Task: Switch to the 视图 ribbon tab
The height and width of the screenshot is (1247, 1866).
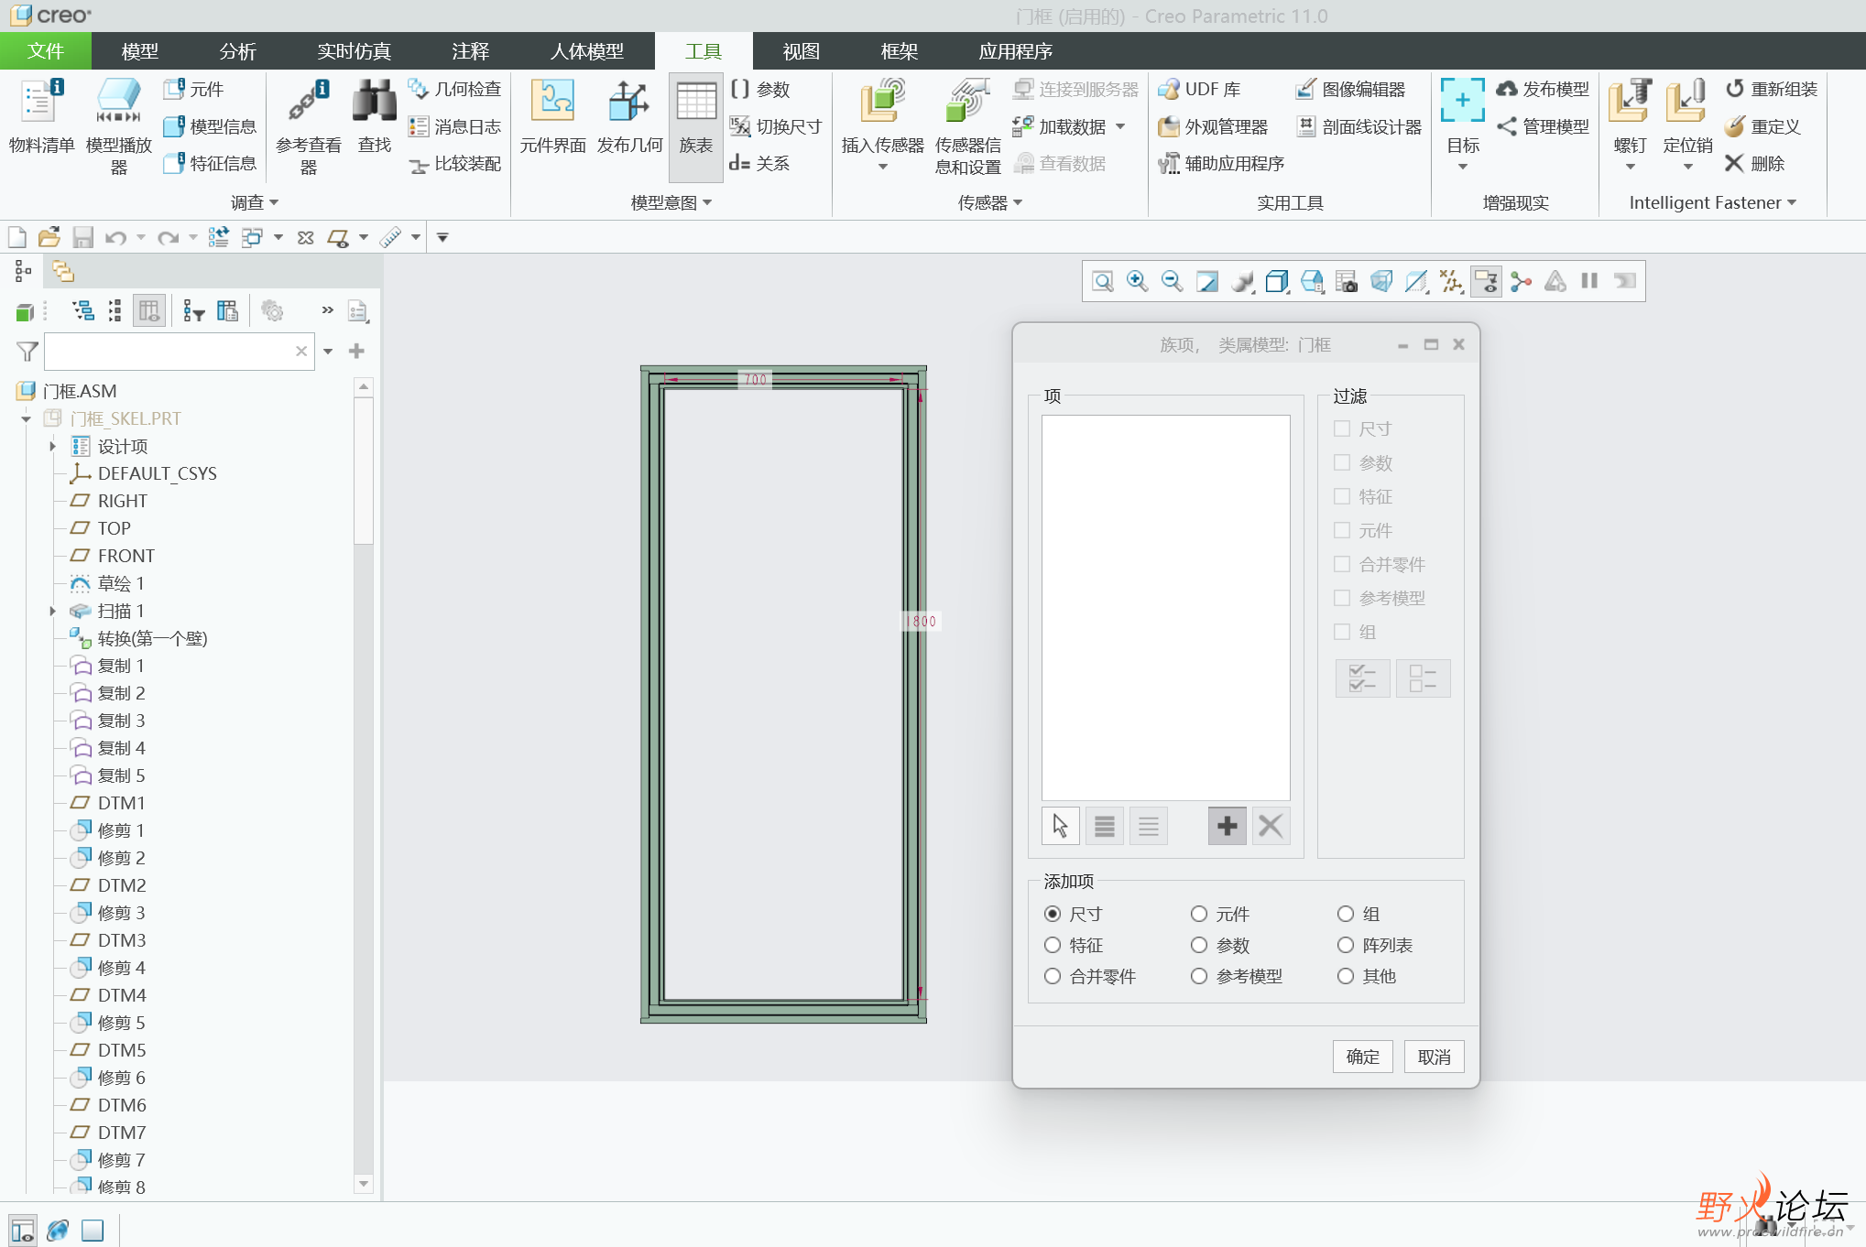Action: point(802,51)
